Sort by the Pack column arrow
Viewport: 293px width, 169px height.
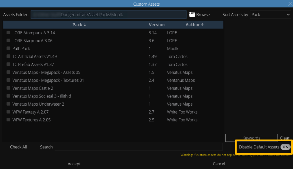click(85, 25)
